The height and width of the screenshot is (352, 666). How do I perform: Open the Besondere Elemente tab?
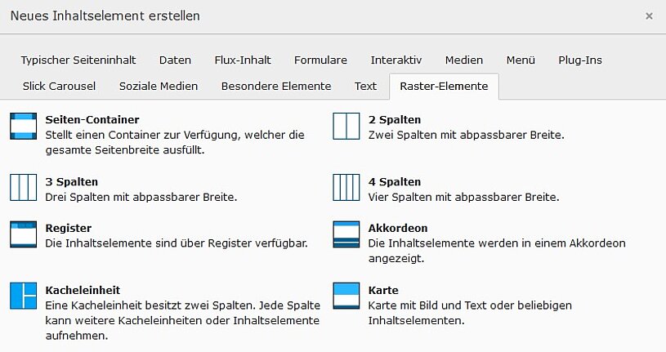pos(276,86)
